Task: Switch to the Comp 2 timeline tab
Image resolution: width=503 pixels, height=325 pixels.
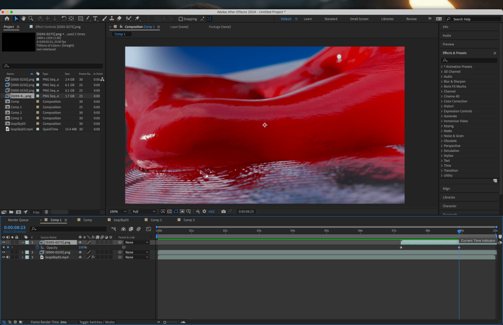Action: click(x=156, y=220)
